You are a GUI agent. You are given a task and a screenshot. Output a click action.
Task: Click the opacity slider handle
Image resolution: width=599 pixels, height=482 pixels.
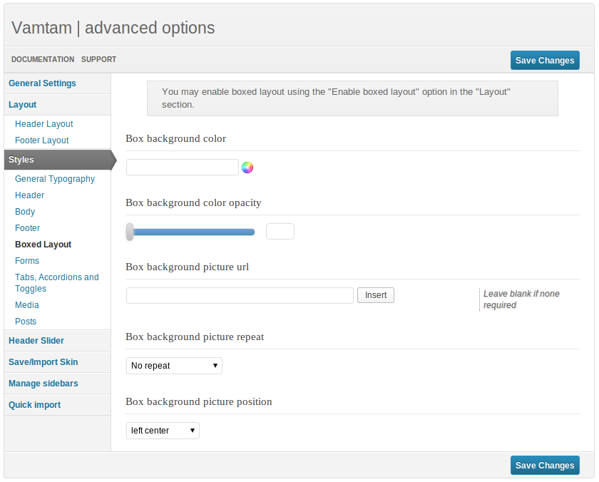(130, 232)
